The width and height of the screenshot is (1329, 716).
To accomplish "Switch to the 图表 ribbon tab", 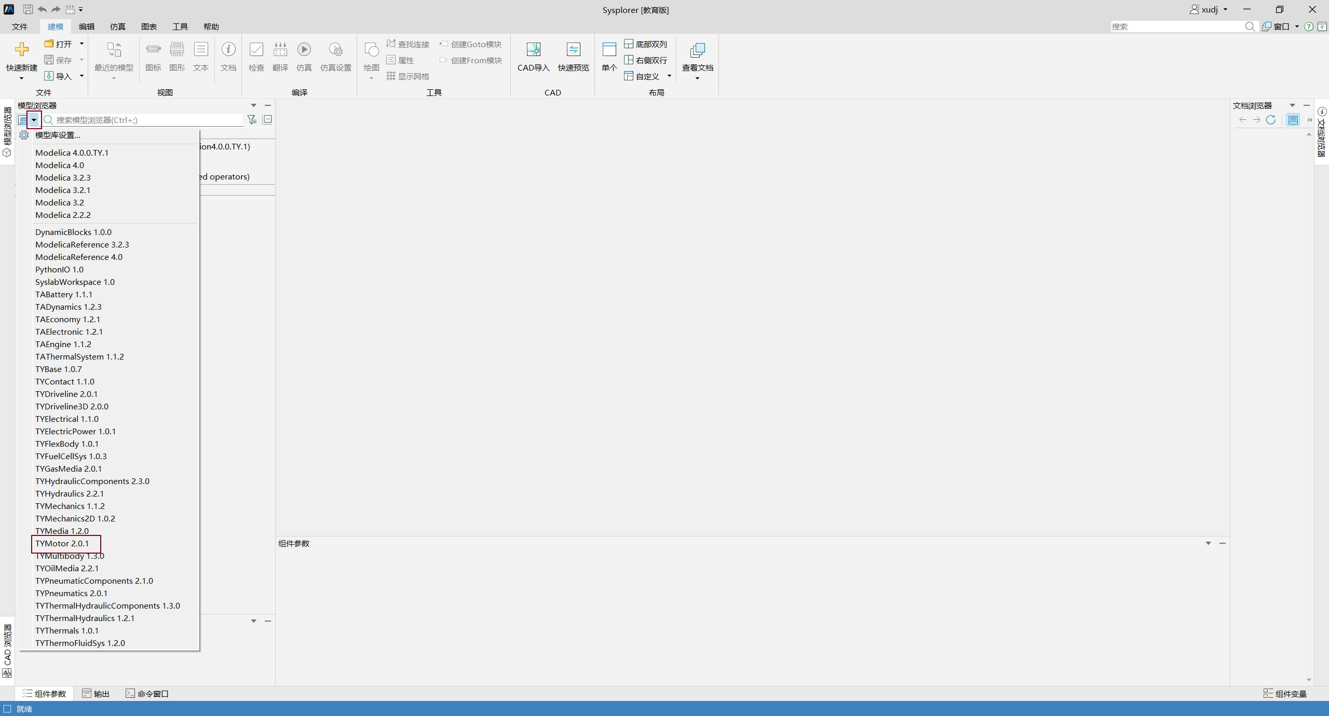I will pos(149,26).
